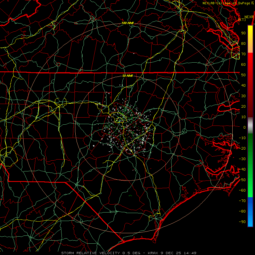Click the -60 knot scale label
The image size is (255, 255).
[x=242, y=190]
